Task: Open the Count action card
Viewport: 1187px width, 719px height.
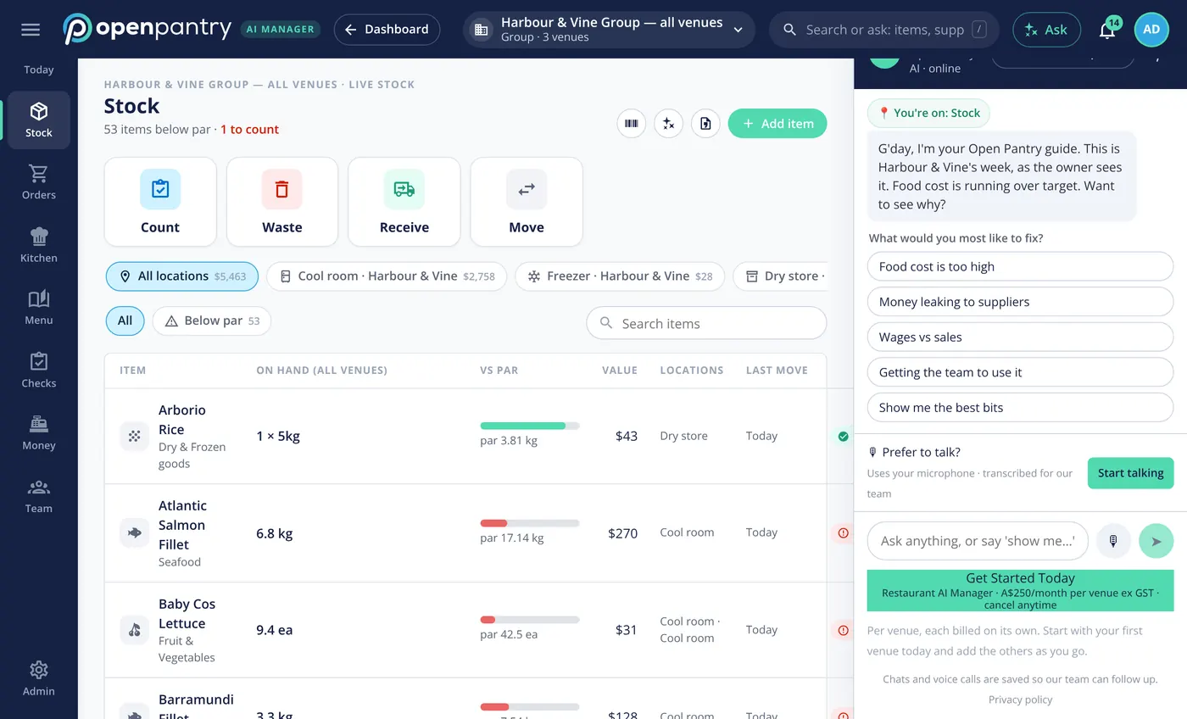Action: tap(160, 202)
